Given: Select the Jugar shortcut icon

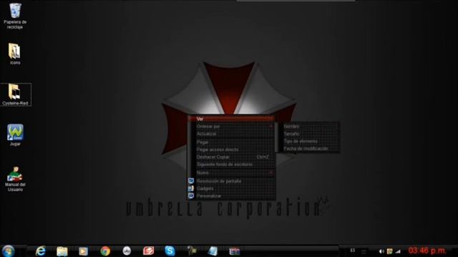Looking at the screenshot, I should click(x=15, y=135).
